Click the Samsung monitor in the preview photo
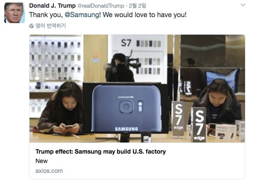Image resolution: width=254 pixels, height=184 pixels. tap(125, 109)
